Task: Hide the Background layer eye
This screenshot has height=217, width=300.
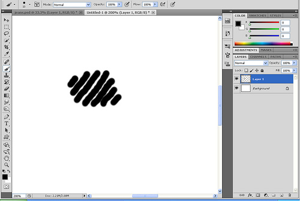Action: (x=236, y=88)
